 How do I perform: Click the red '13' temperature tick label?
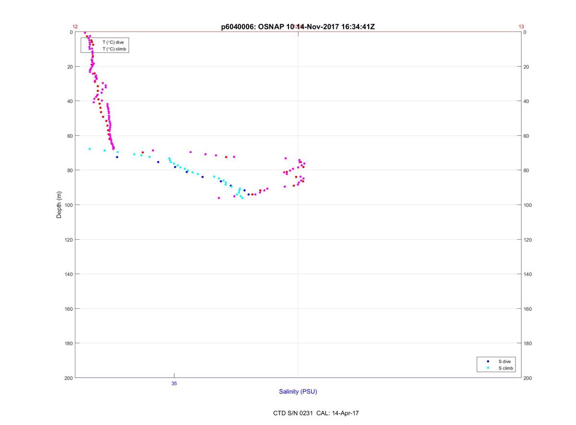point(521,27)
